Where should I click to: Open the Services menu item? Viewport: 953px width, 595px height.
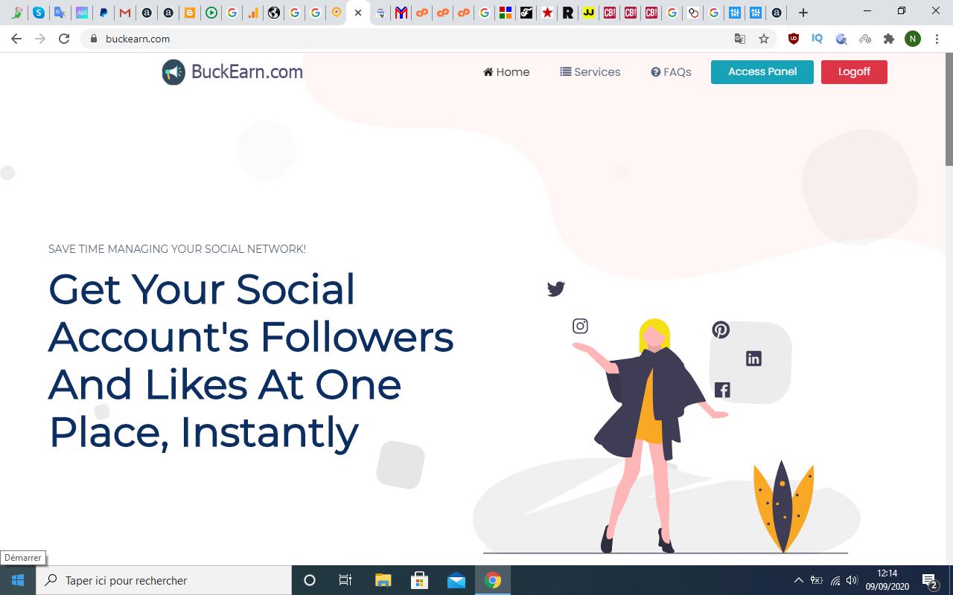tap(590, 72)
